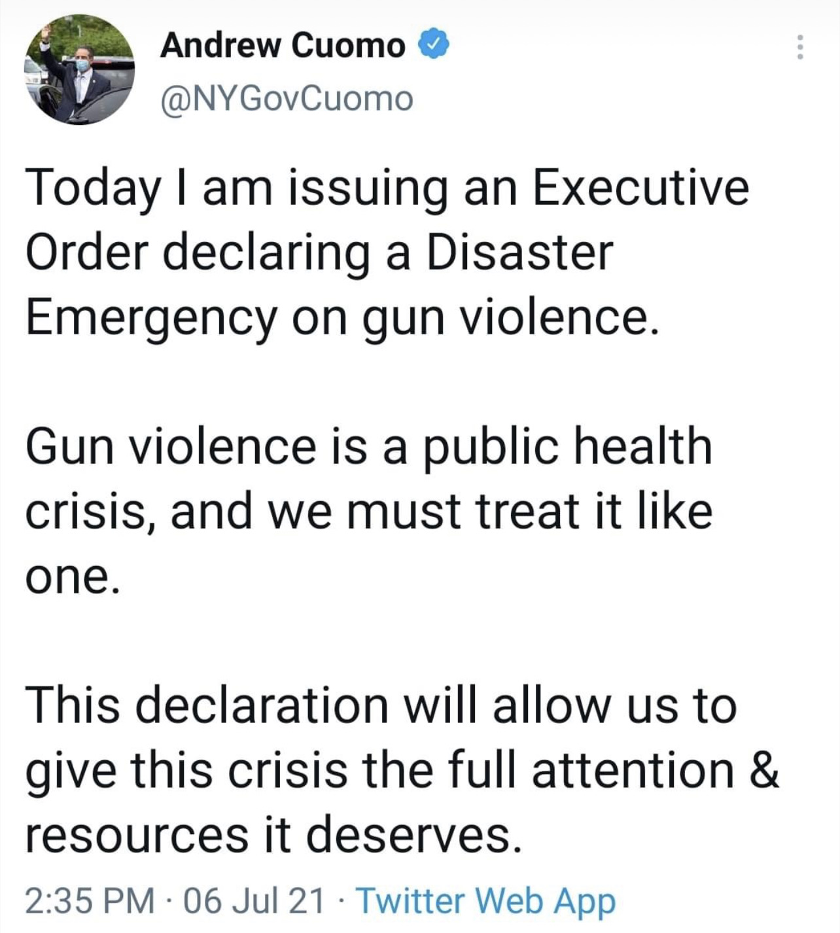The width and height of the screenshot is (840, 933).
Task: Click the ampersand after "full attention"
Action: point(762,770)
